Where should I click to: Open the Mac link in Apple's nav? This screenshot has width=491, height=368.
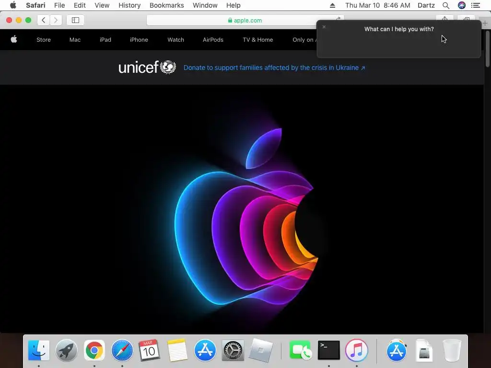pyautogui.click(x=75, y=40)
